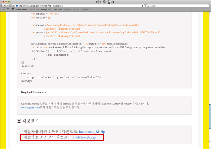
Task: Click the code line 'link.execute();'
Action: coord(58,55)
